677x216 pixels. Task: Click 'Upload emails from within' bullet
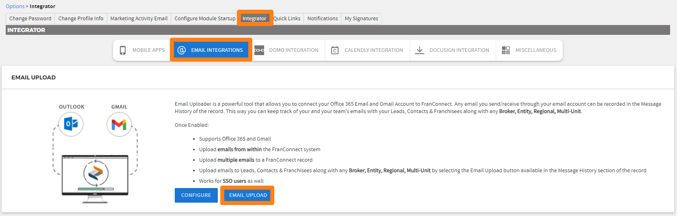tap(260, 150)
